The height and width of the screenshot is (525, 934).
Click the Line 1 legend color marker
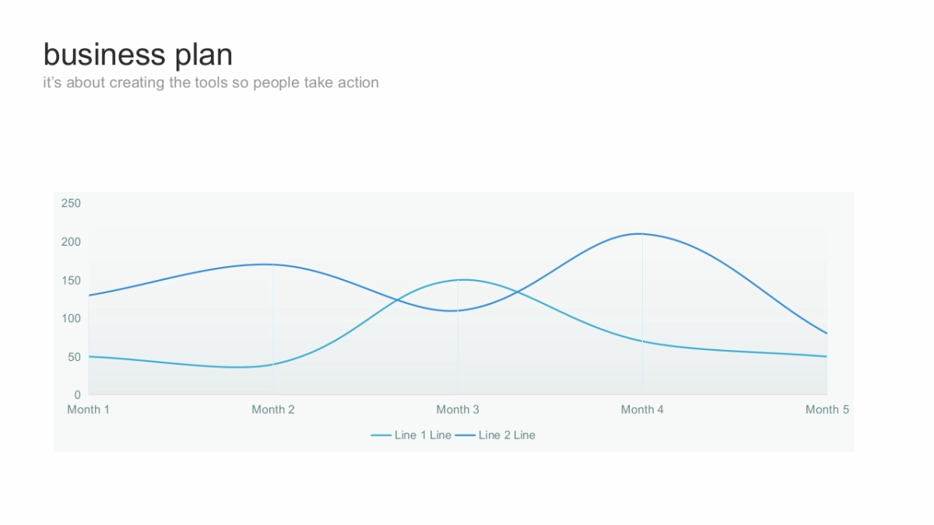[381, 436]
